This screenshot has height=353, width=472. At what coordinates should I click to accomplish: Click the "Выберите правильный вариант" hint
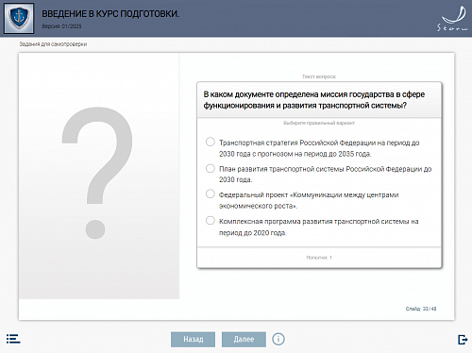[319, 123]
